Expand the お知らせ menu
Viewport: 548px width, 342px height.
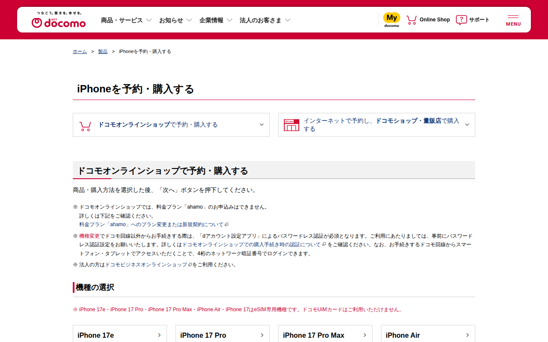[x=176, y=20]
